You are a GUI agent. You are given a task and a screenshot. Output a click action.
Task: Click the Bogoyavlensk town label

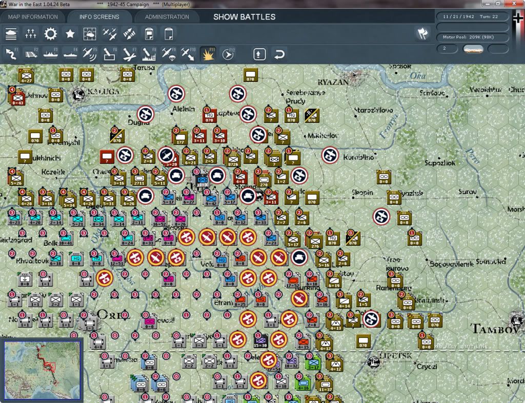(x=452, y=264)
